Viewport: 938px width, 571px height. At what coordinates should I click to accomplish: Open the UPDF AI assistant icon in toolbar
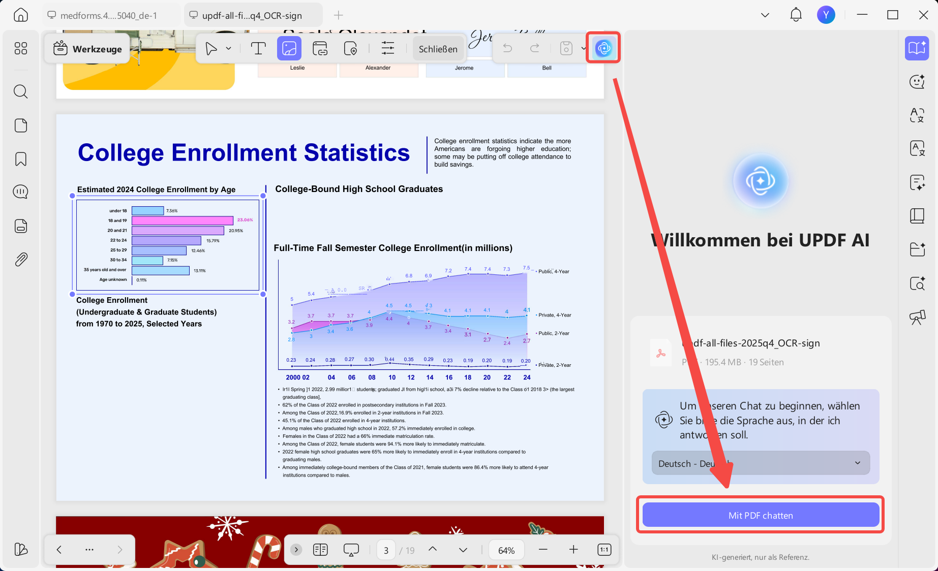pyautogui.click(x=603, y=48)
